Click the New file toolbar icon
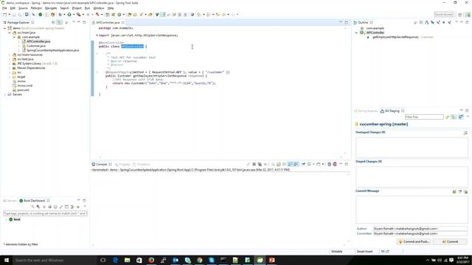Image resolution: width=472 pixels, height=265 pixels. [5, 15]
